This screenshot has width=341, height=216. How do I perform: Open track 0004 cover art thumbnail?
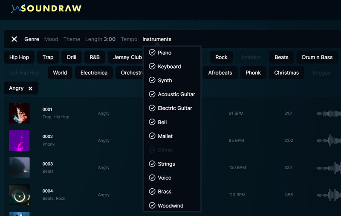click(20, 195)
